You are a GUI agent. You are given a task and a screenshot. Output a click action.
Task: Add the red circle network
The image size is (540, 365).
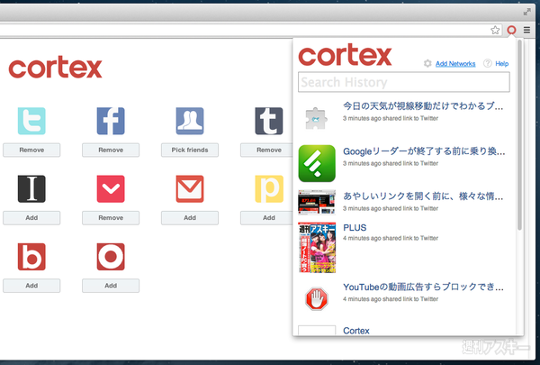pos(111,286)
